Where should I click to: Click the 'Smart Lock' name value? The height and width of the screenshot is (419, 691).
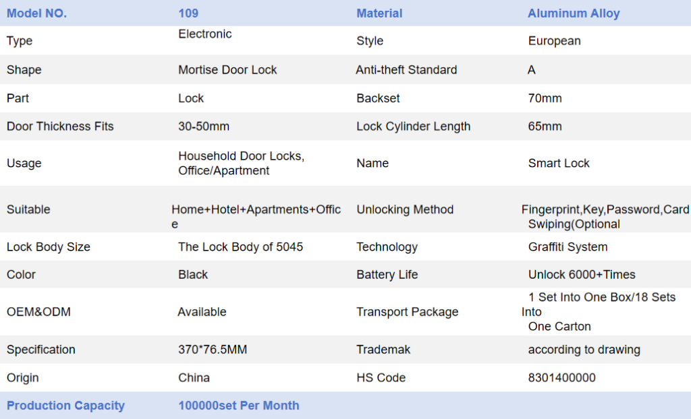559,163
